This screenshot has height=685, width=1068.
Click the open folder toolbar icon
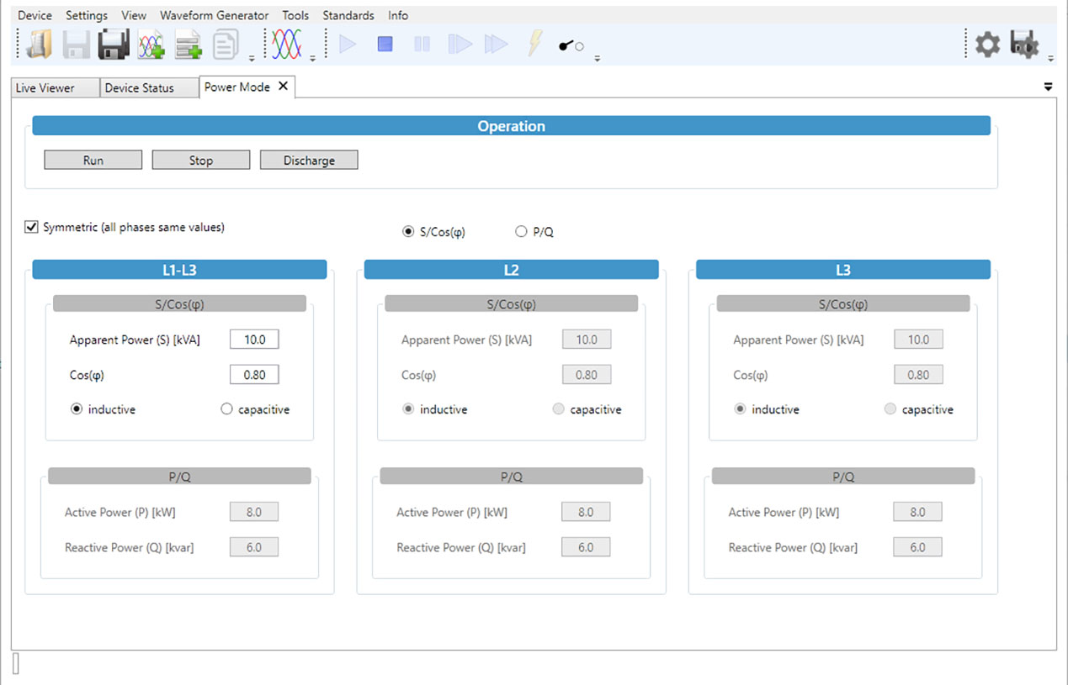click(39, 45)
